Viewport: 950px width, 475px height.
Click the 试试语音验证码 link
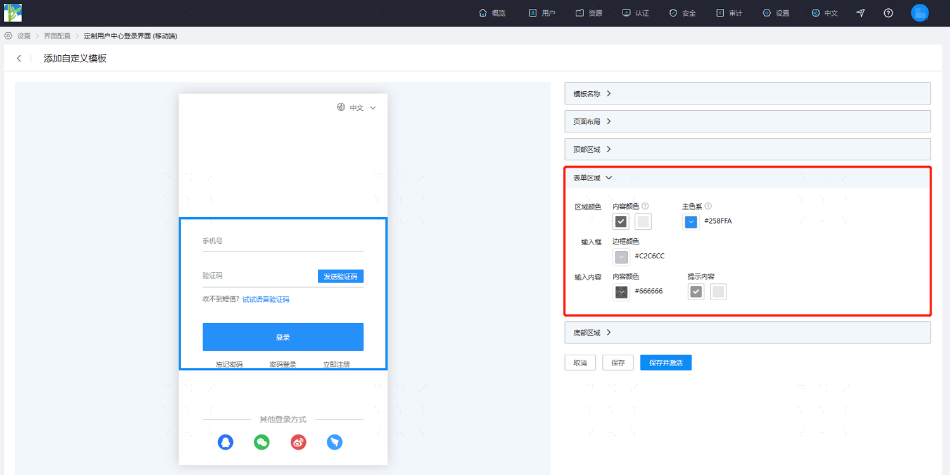pos(266,300)
